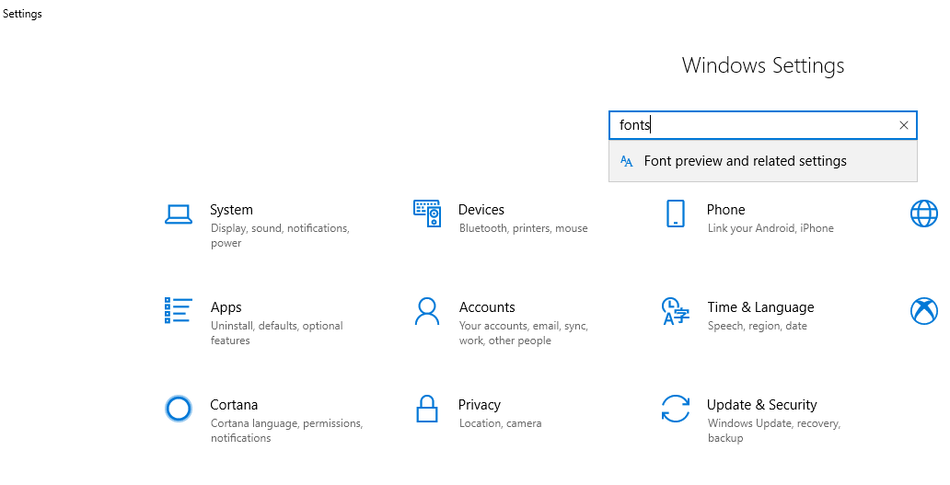Image resolution: width=950 pixels, height=485 pixels.
Task: Open the Update & Security title
Action: tap(761, 405)
